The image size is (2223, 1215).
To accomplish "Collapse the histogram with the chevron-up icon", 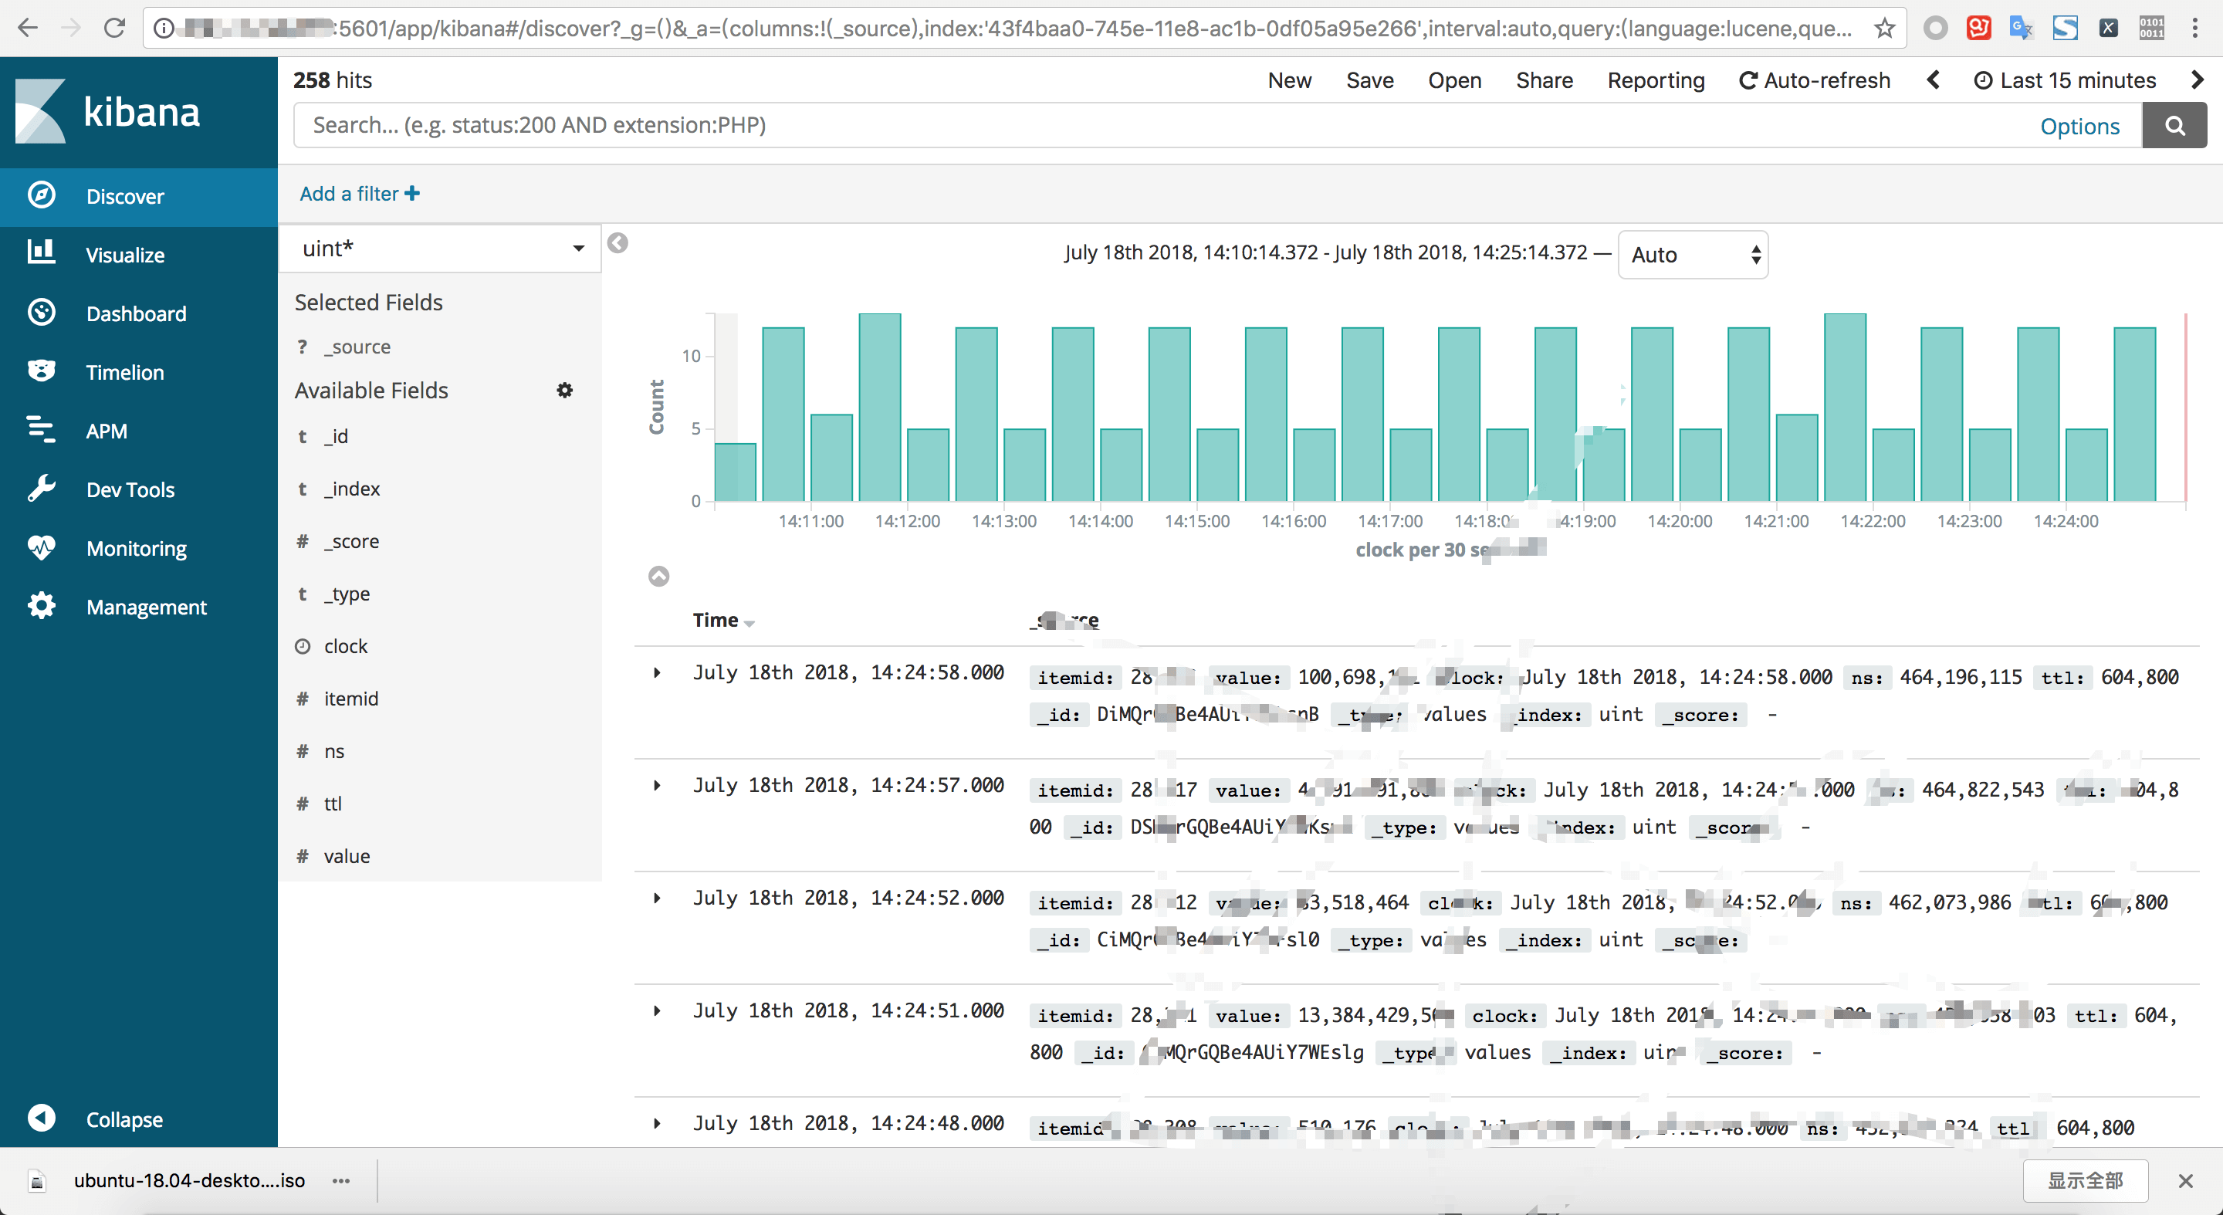I will [658, 576].
